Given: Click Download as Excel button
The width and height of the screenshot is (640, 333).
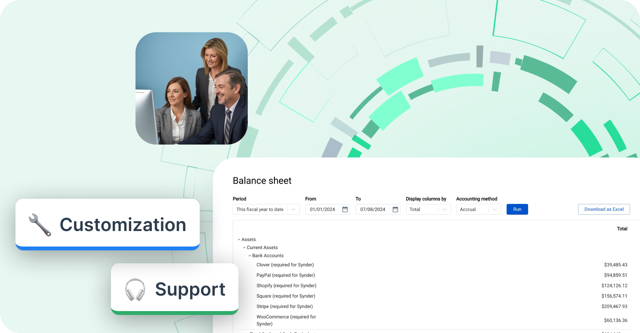Looking at the screenshot, I should [604, 210].
